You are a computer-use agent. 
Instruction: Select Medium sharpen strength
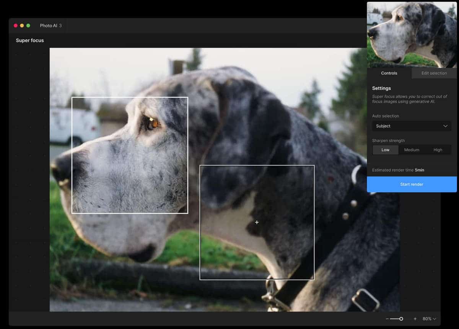412,150
